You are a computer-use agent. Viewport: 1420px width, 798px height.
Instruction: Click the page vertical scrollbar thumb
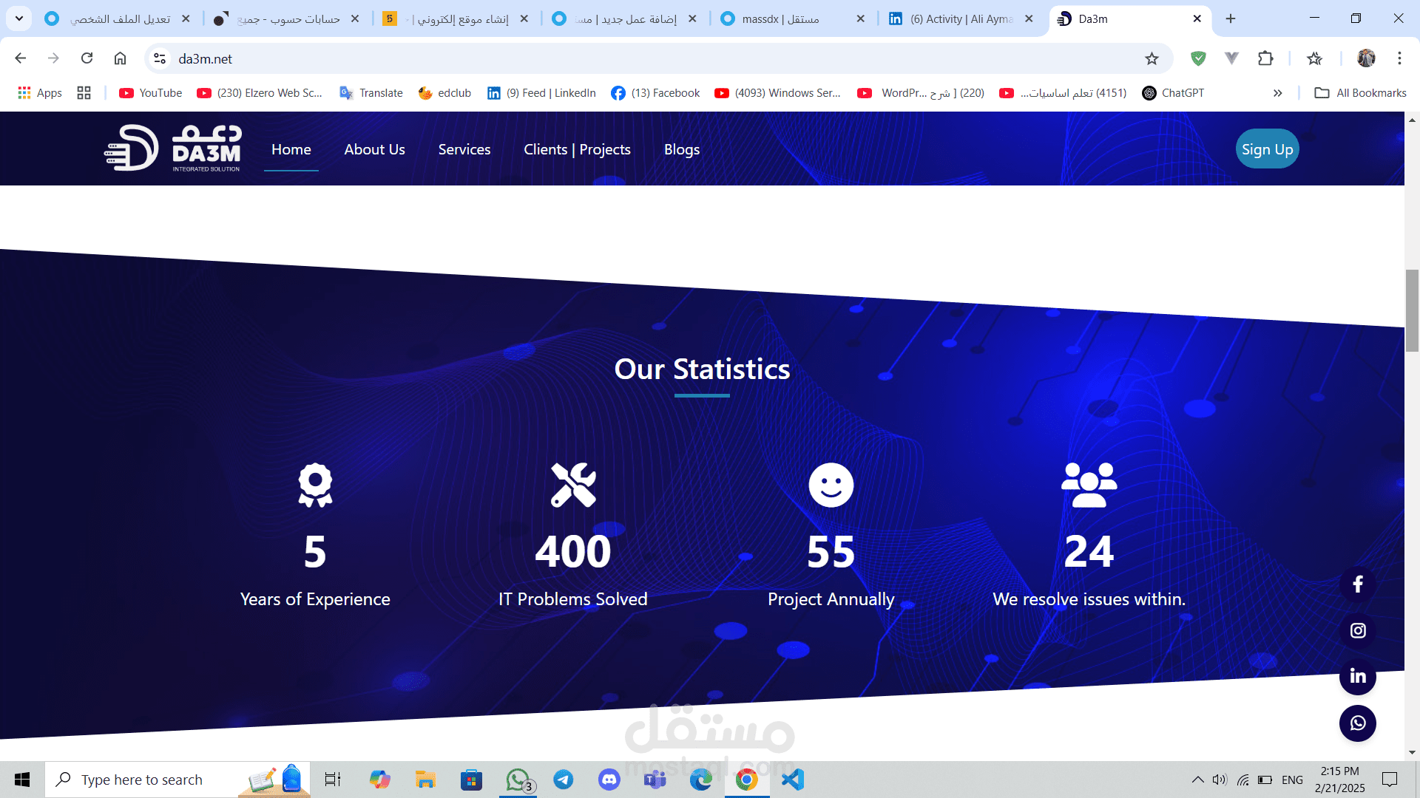click(x=1412, y=310)
